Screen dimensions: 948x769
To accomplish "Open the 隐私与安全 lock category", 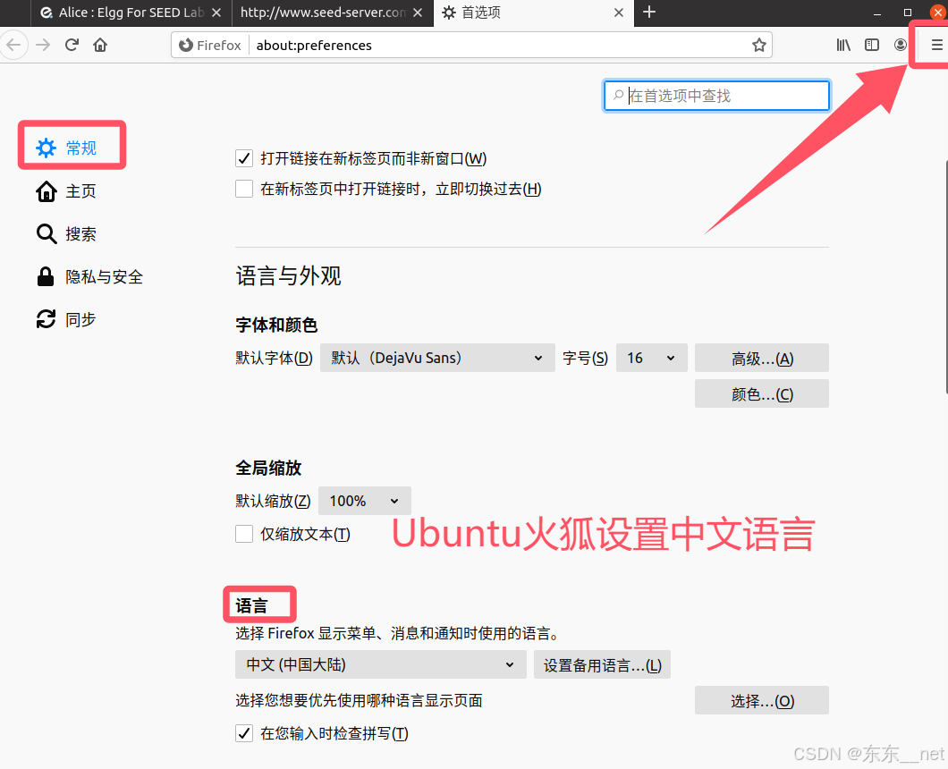I will tap(89, 277).
